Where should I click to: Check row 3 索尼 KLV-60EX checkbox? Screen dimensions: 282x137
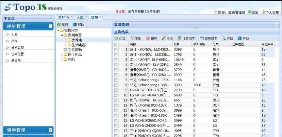click(x=116, y=60)
